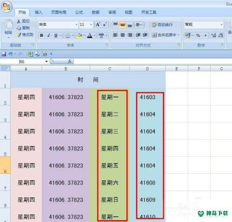The image size is (232, 222).
Task: Apply fill color with the paint bucket
Action: (79, 36)
